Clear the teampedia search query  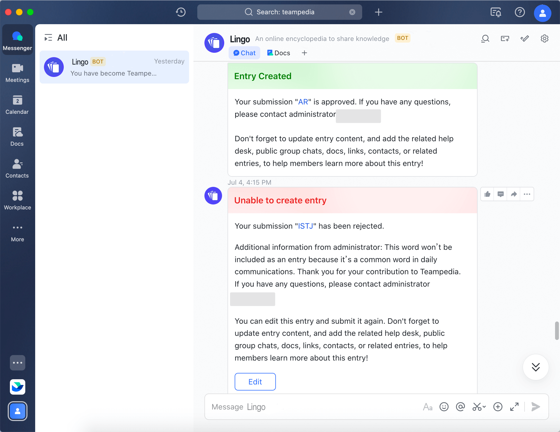[352, 12]
